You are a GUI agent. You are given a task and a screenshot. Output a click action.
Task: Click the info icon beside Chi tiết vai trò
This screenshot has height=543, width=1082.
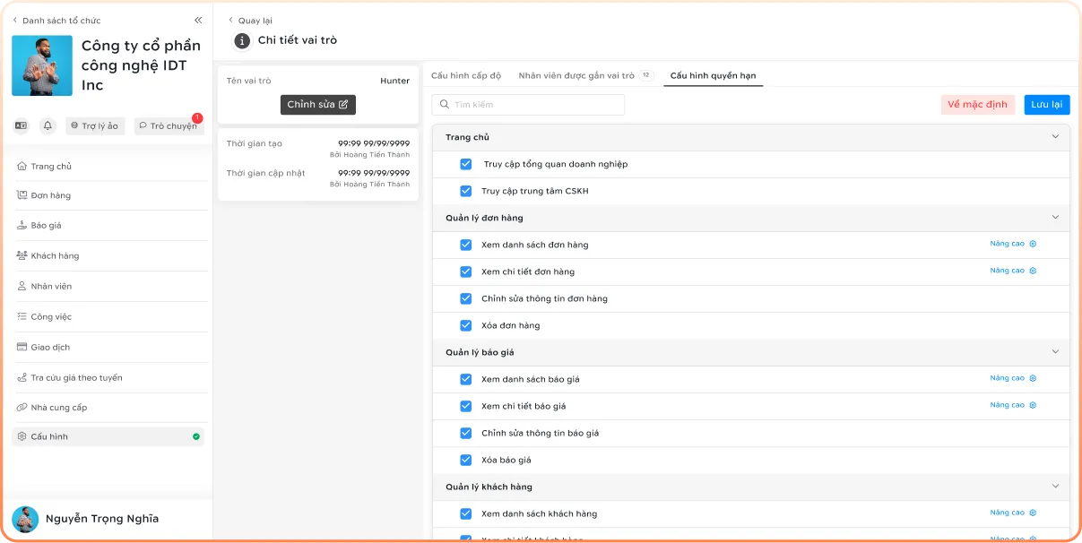click(242, 40)
